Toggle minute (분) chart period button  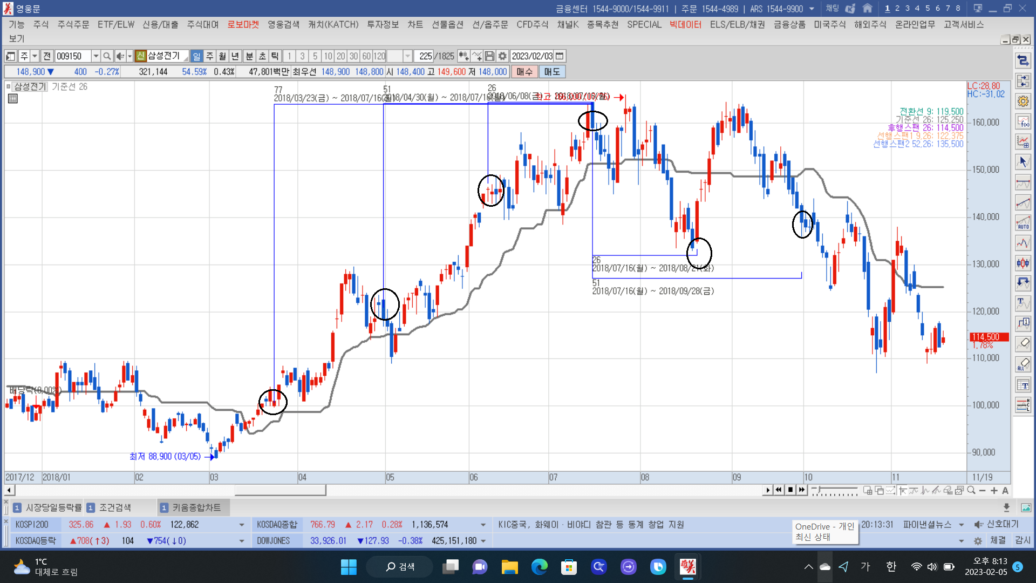click(249, 56)
